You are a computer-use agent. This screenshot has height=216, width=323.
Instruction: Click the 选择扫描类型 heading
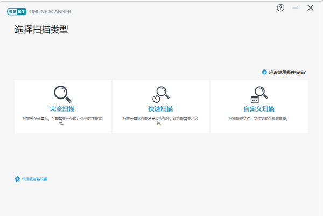tap(41, 30)
